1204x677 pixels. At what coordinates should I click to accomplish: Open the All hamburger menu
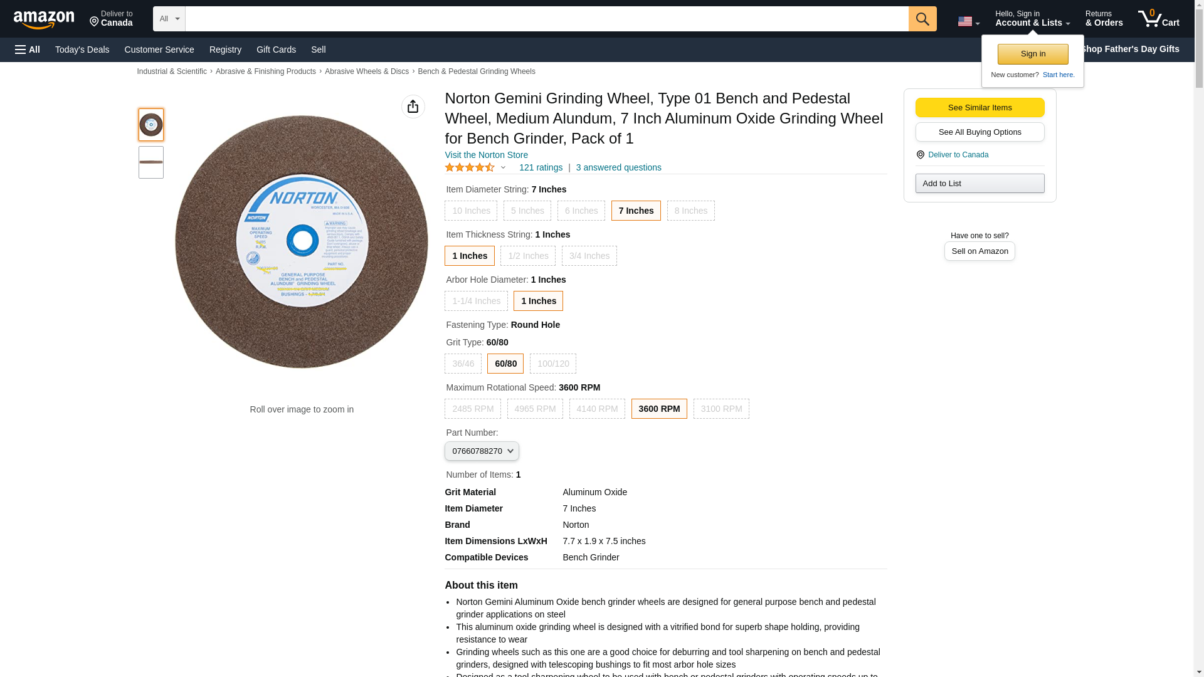28,50
